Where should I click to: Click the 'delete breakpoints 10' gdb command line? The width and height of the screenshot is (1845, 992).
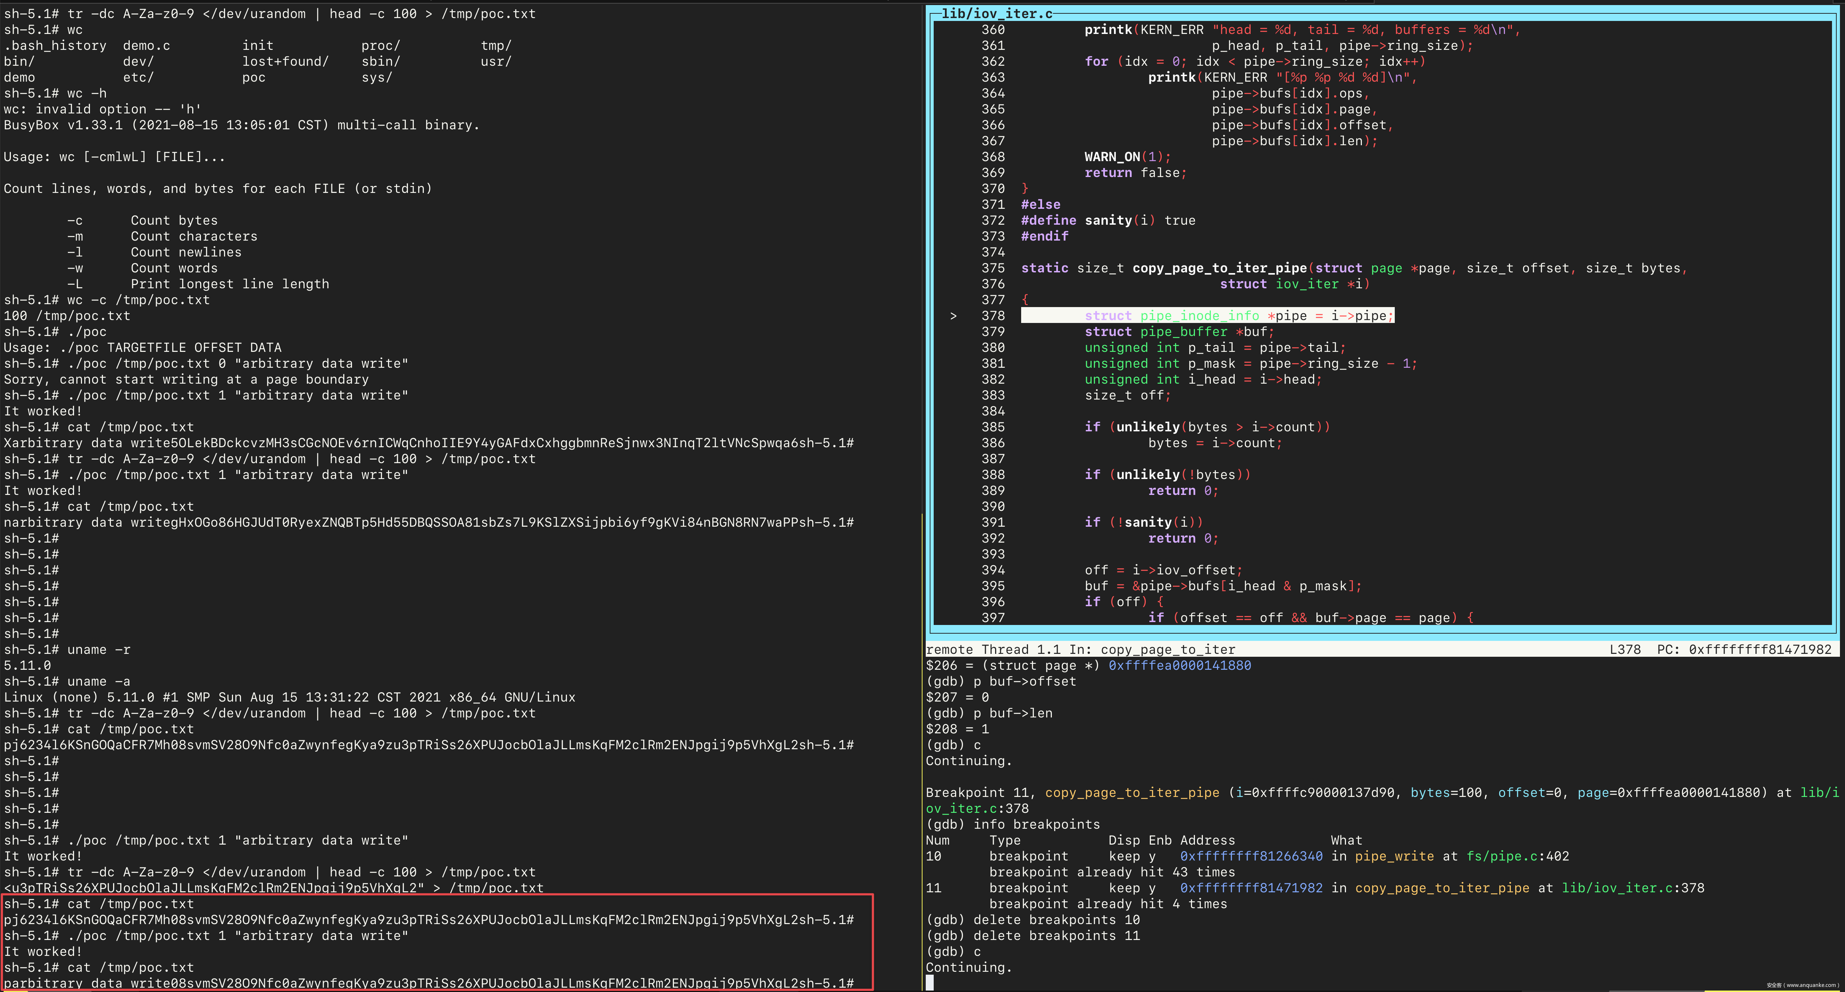point(1033,920)
